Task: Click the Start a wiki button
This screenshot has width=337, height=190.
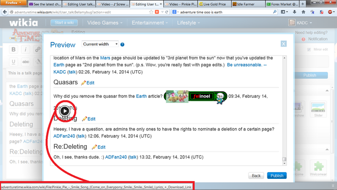Action: tap(64, 23)
